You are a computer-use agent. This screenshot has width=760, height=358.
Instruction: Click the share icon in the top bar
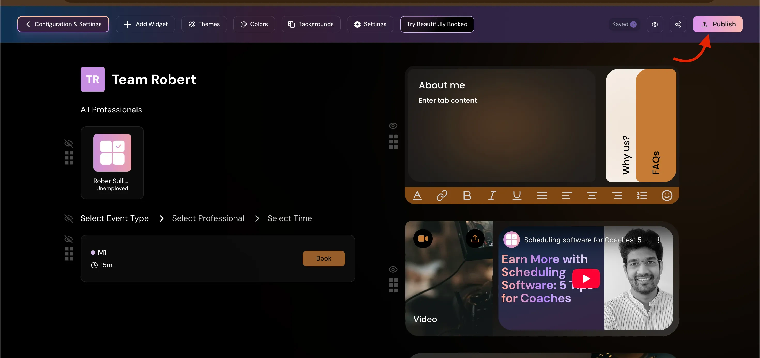pyautogui.click(x=678, y=24)
